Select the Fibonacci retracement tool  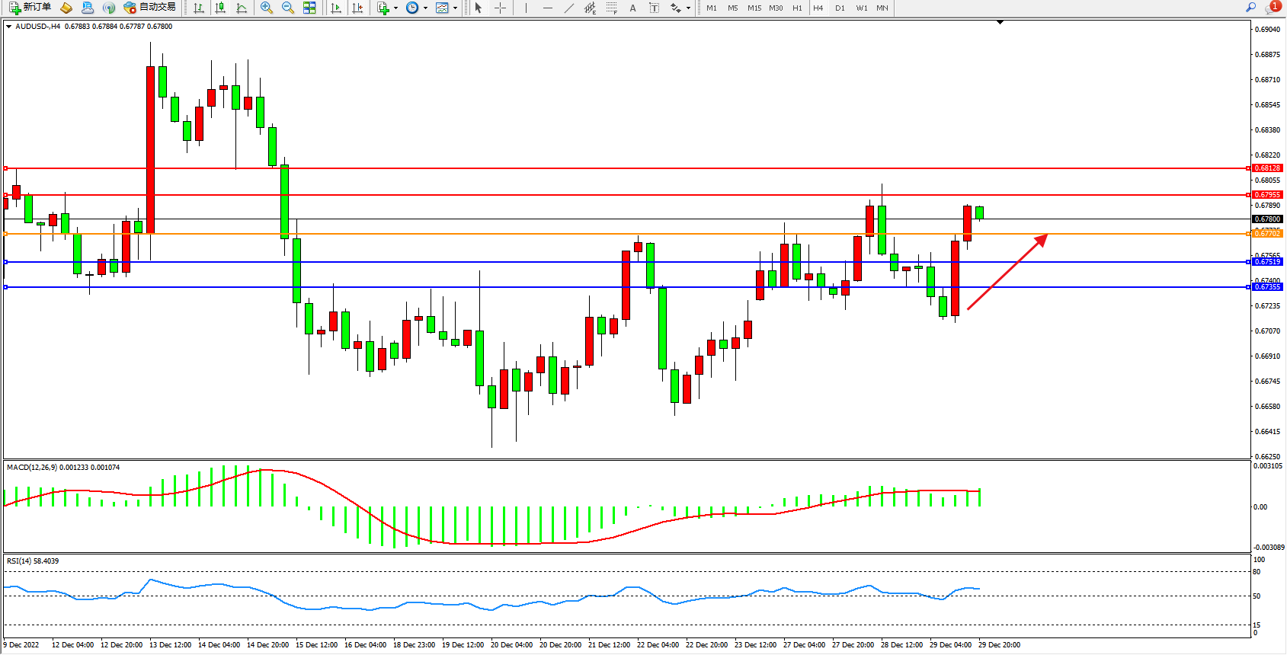coord(611,8)
